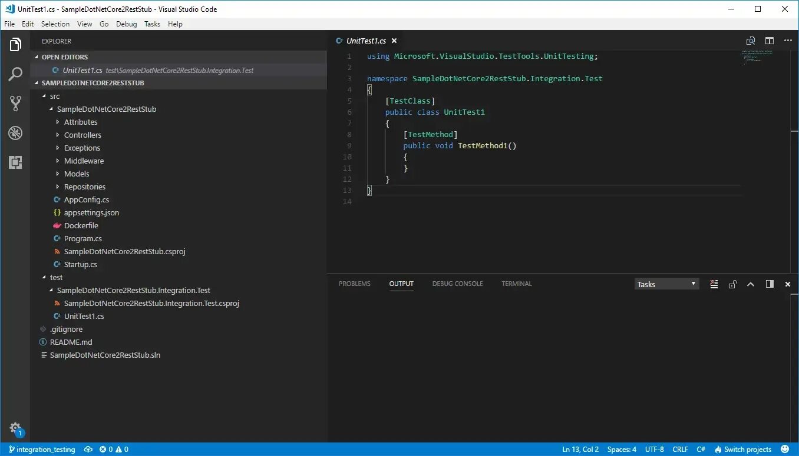Open the Tasks menu
Image resolution: width=799 pixels, height=456 pixels.
152,24
